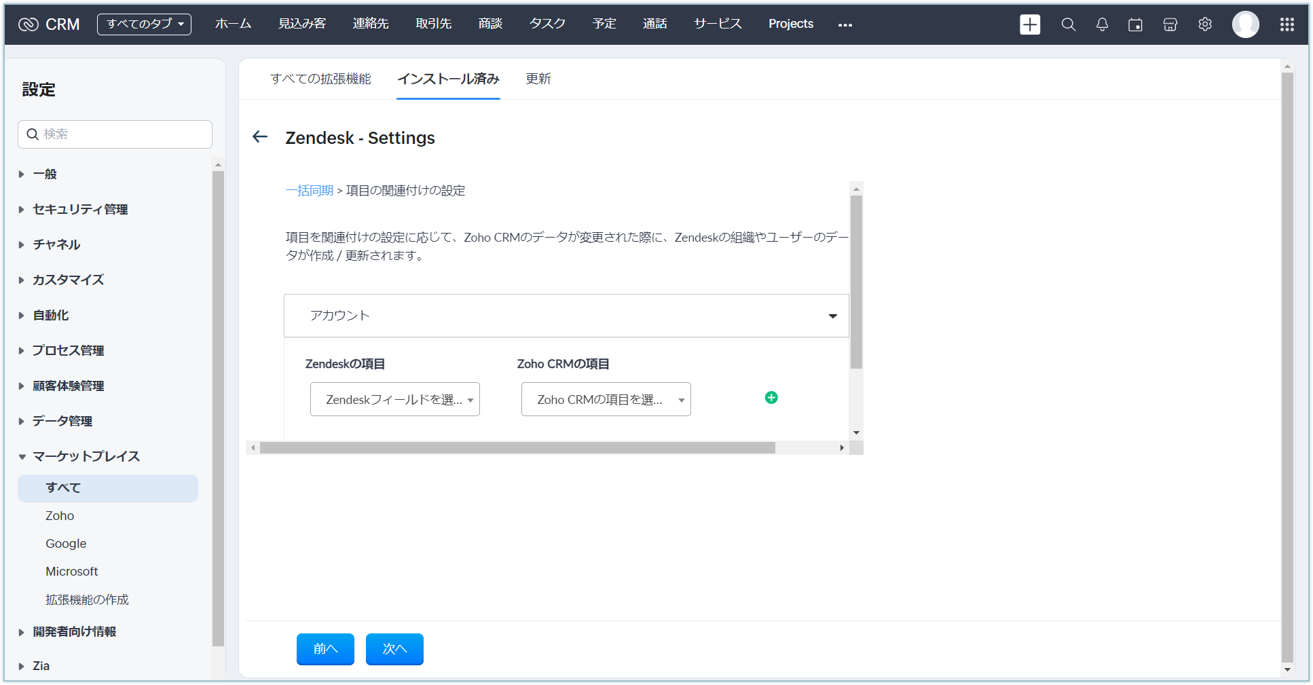Open the notifications bell
The height and width of the screenshot is (685, 1313).
coord(1102,24)
